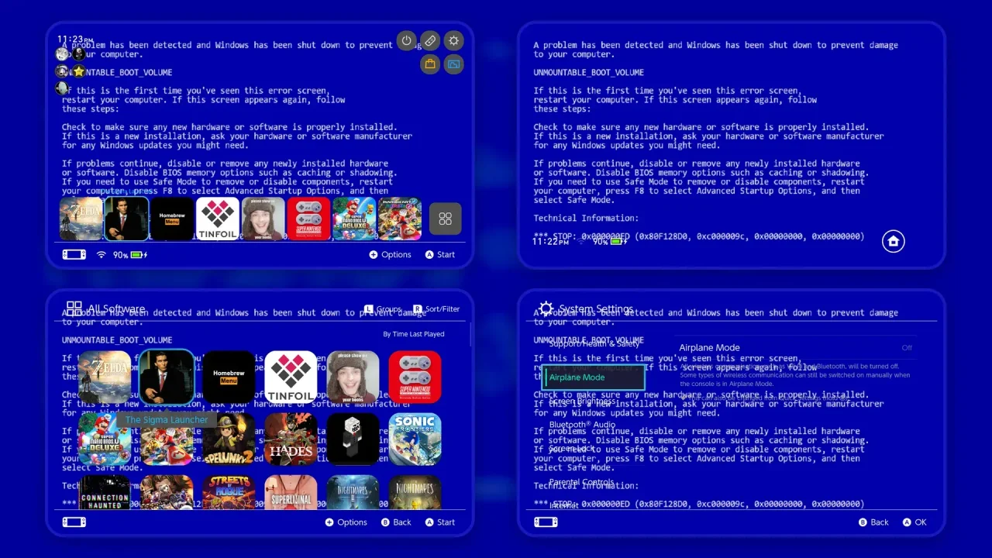Click the System Settings gear header icon
992x558 pixels.
point(546,308)
